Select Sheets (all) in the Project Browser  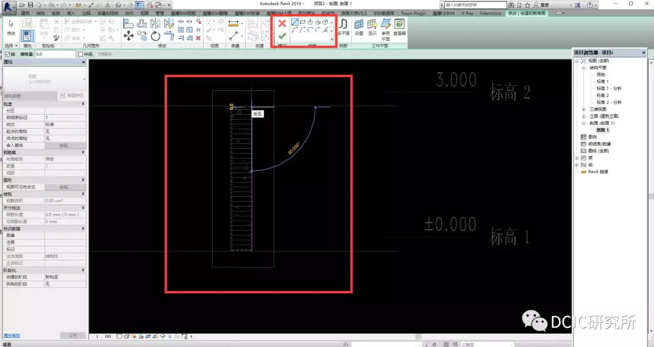tap(599, 151)
